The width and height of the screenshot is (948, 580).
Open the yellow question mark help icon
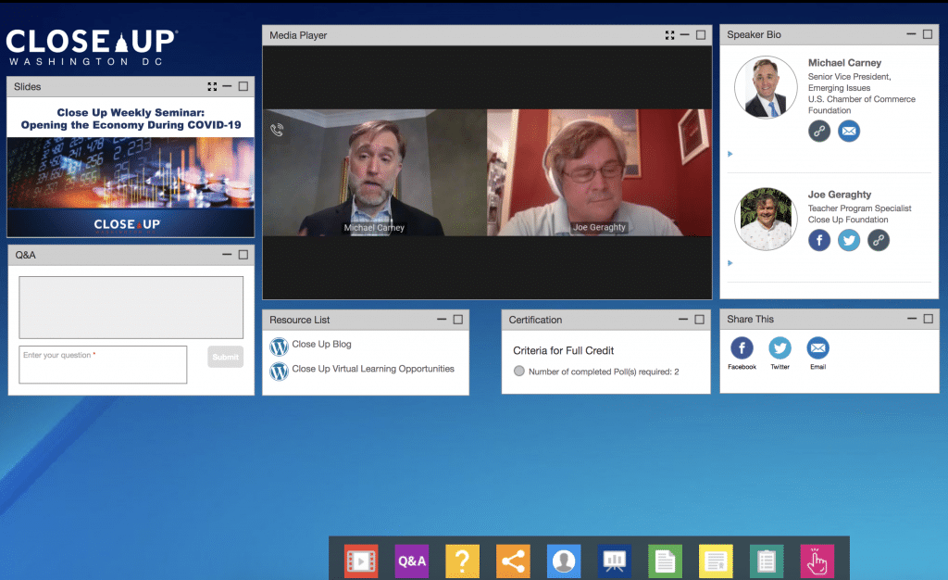pyautogui.click(x=463, y=561)
